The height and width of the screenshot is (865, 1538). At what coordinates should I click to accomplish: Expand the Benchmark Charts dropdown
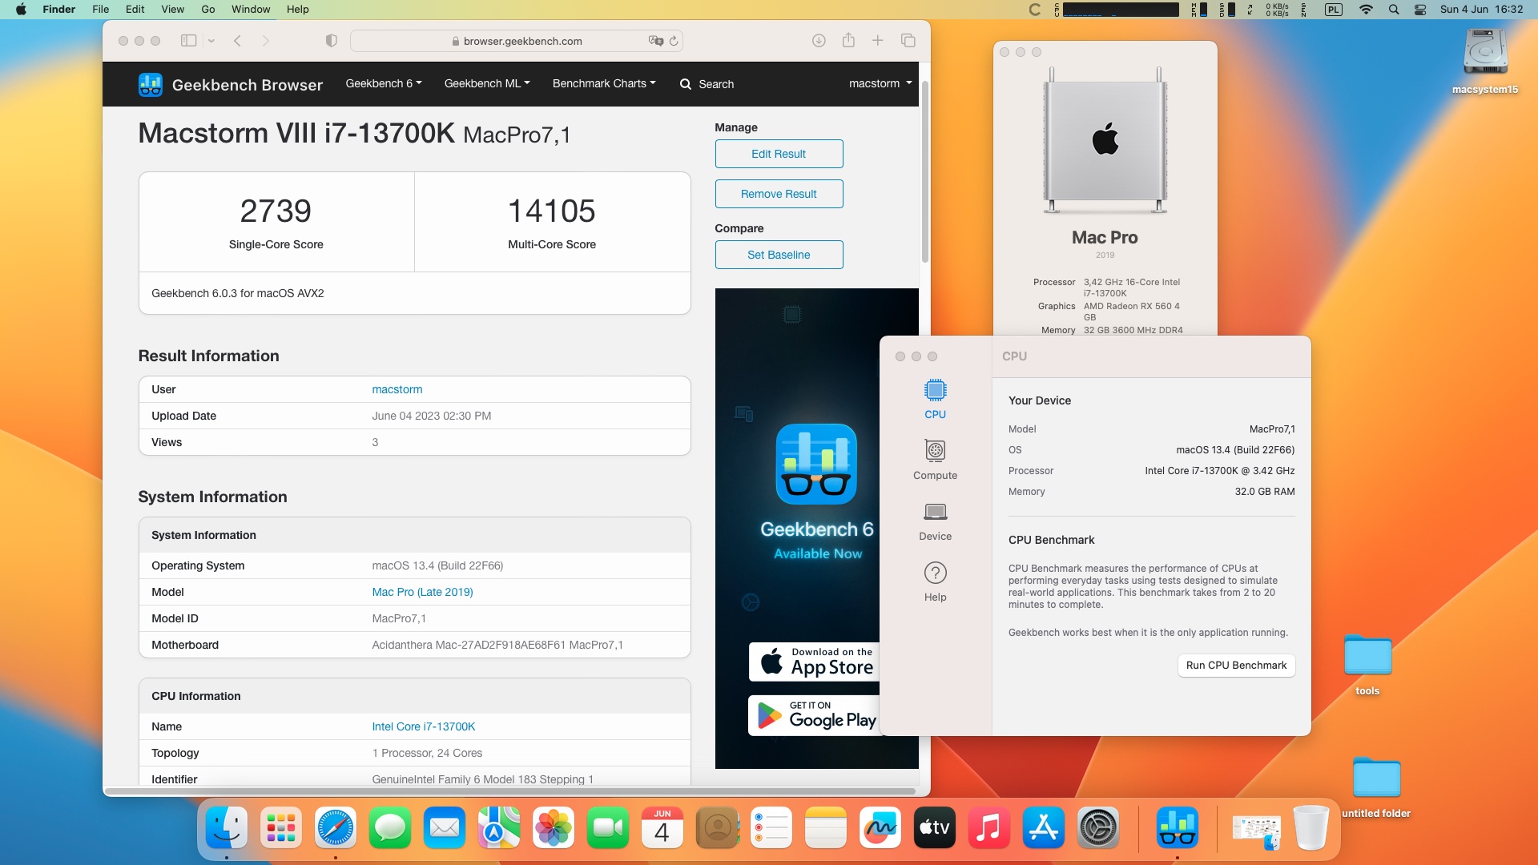tap(603, 83)
